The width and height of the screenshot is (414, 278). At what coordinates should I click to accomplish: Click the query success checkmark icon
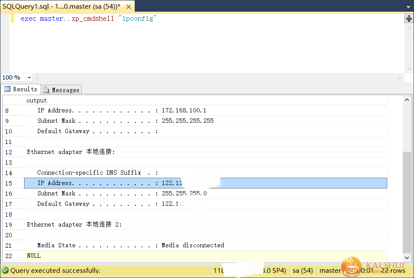click(5, 270)
